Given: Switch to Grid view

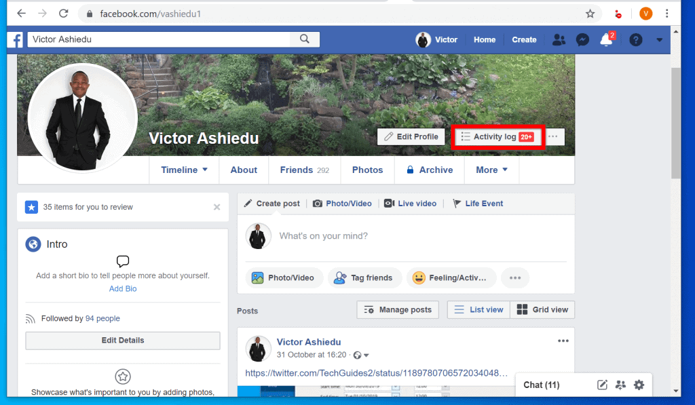Looking at the screenshot, I should pos(542,310).
